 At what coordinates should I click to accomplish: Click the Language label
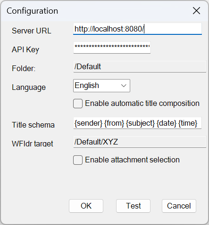[29, 88]
